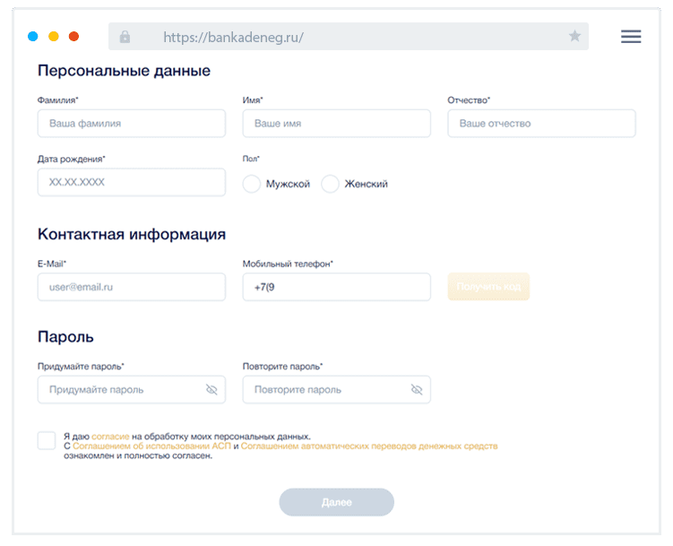Check the personal data consent checkbox
673x546 pixels.
[x=47, y=440]
